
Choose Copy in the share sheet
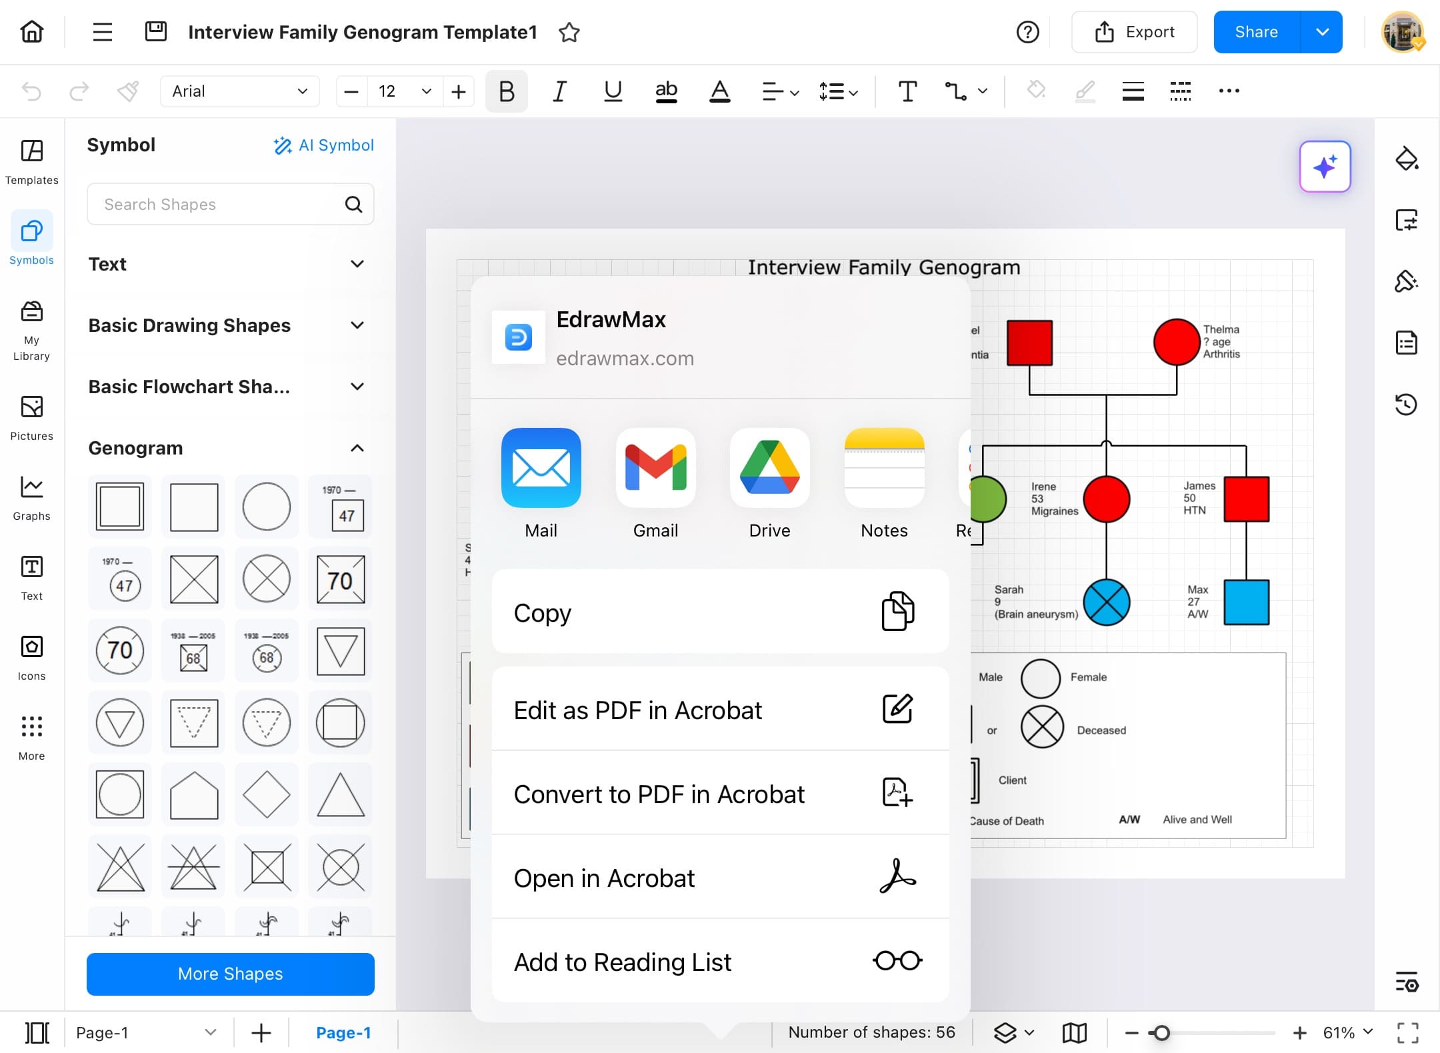click(720, 612)
